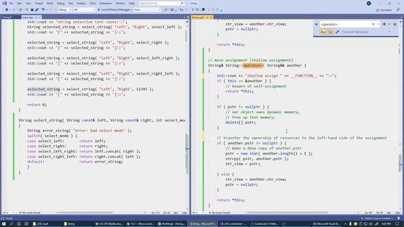Image resolution: width=404 pixels, height=227 pixels.
Task: Click the Send Feedback icon
Action: pyautogui.click(x=398, y=10)
